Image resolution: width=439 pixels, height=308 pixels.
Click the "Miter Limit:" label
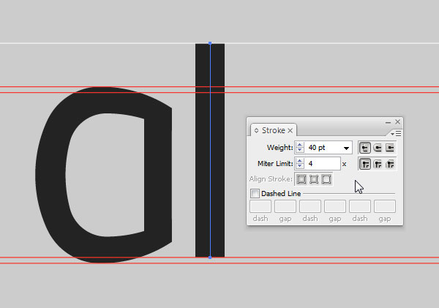pyautogui.click(x=275, y=164)
